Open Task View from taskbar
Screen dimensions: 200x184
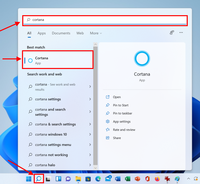48,179
